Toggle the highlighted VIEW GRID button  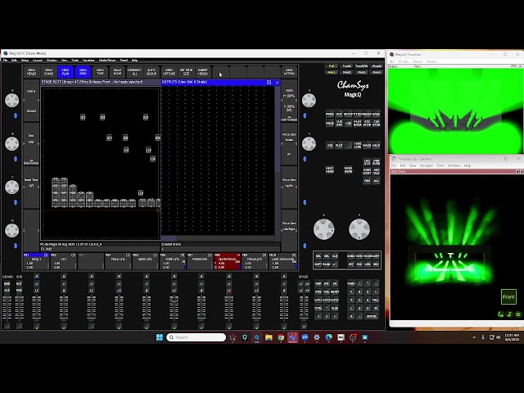click(x=83, y=72)
